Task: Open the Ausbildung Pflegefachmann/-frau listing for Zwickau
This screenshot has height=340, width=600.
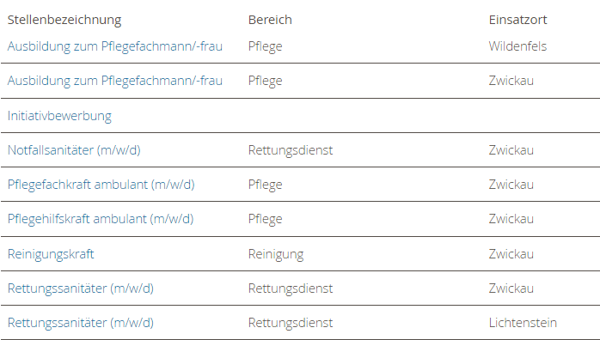Action: pyautogui.click(x=115, y=81)
